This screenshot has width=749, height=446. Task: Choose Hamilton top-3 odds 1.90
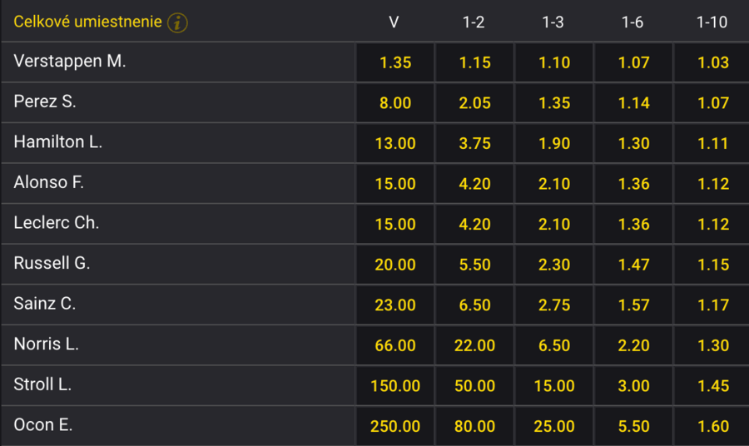point(553,143)
